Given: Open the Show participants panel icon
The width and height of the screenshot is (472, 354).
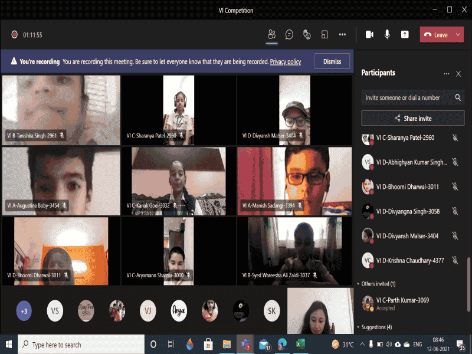Looking at the screenshot, I should coord(271,35).
